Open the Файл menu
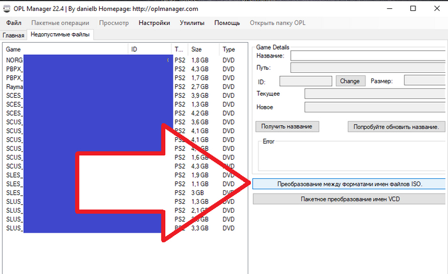 point(13,23)
